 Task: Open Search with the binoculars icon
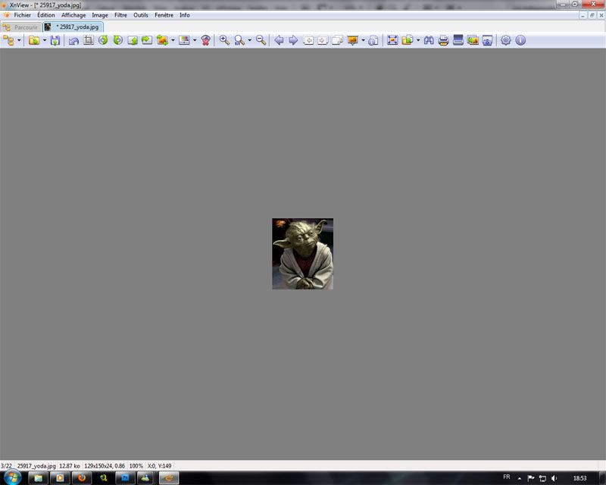coord(429,40)
